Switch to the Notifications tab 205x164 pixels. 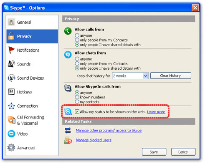tap(32, 50)
